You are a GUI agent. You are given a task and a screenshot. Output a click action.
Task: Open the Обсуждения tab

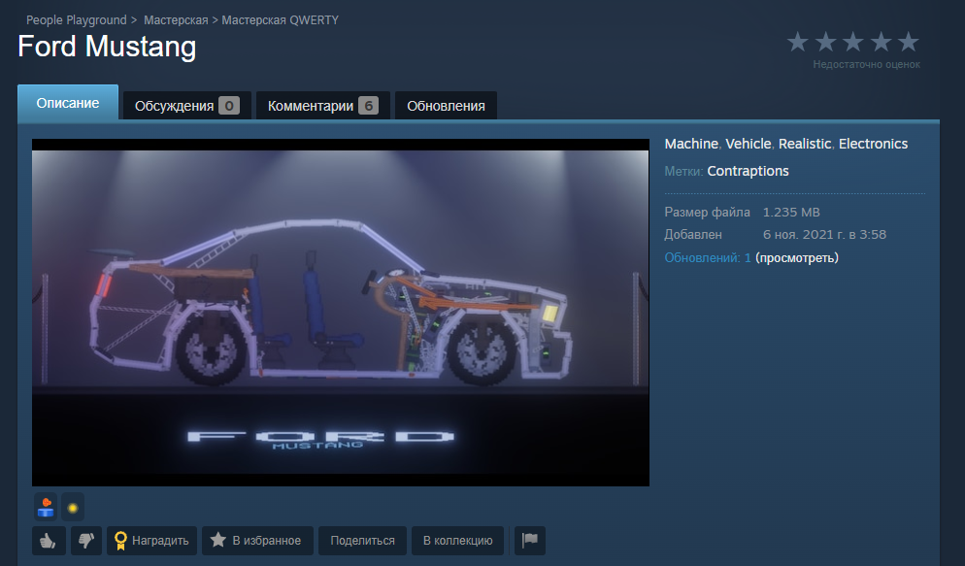pos(186,106)
